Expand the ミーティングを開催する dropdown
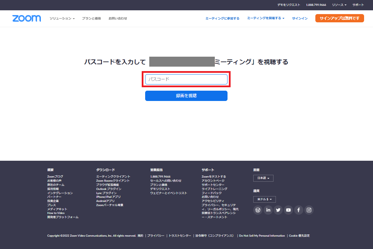The height and width of the screenshot is (249, 373). (x=266, y=19)
